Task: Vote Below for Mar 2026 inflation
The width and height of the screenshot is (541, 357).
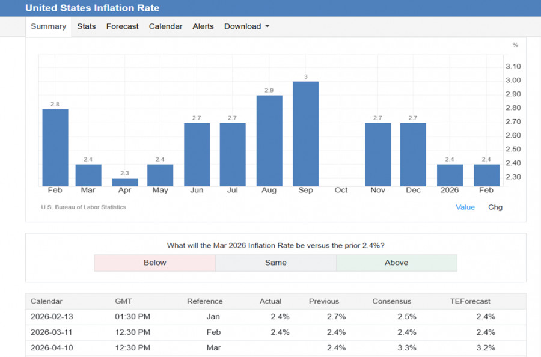Action: click(154, 263)
